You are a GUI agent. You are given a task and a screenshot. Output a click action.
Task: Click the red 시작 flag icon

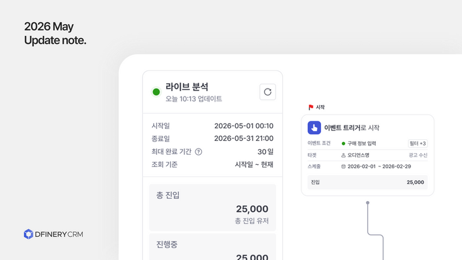311,107
